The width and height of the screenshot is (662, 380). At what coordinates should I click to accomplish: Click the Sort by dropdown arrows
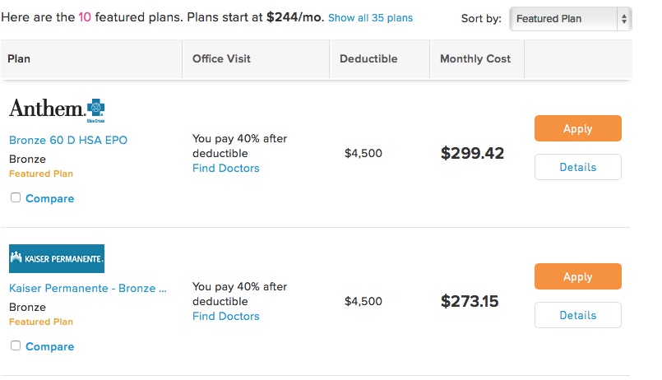coord(624,19)
